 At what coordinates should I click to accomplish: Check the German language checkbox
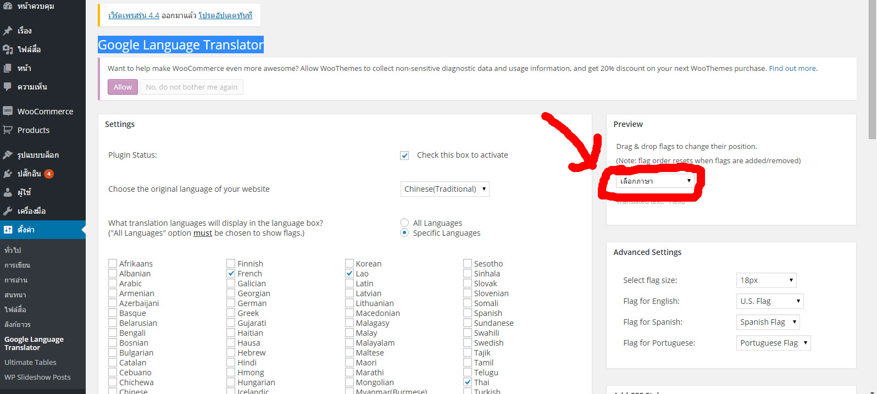pos(231,303)
